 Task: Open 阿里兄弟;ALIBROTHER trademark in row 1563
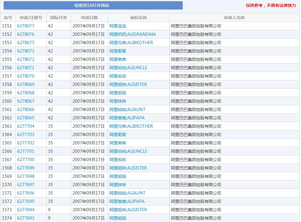coord(131,126)
